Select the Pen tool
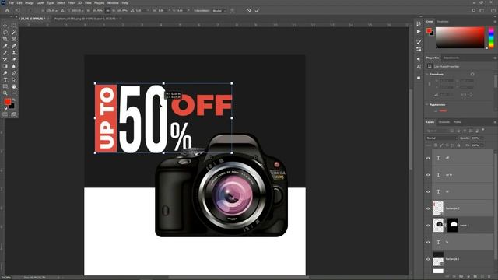 (14, 73)
